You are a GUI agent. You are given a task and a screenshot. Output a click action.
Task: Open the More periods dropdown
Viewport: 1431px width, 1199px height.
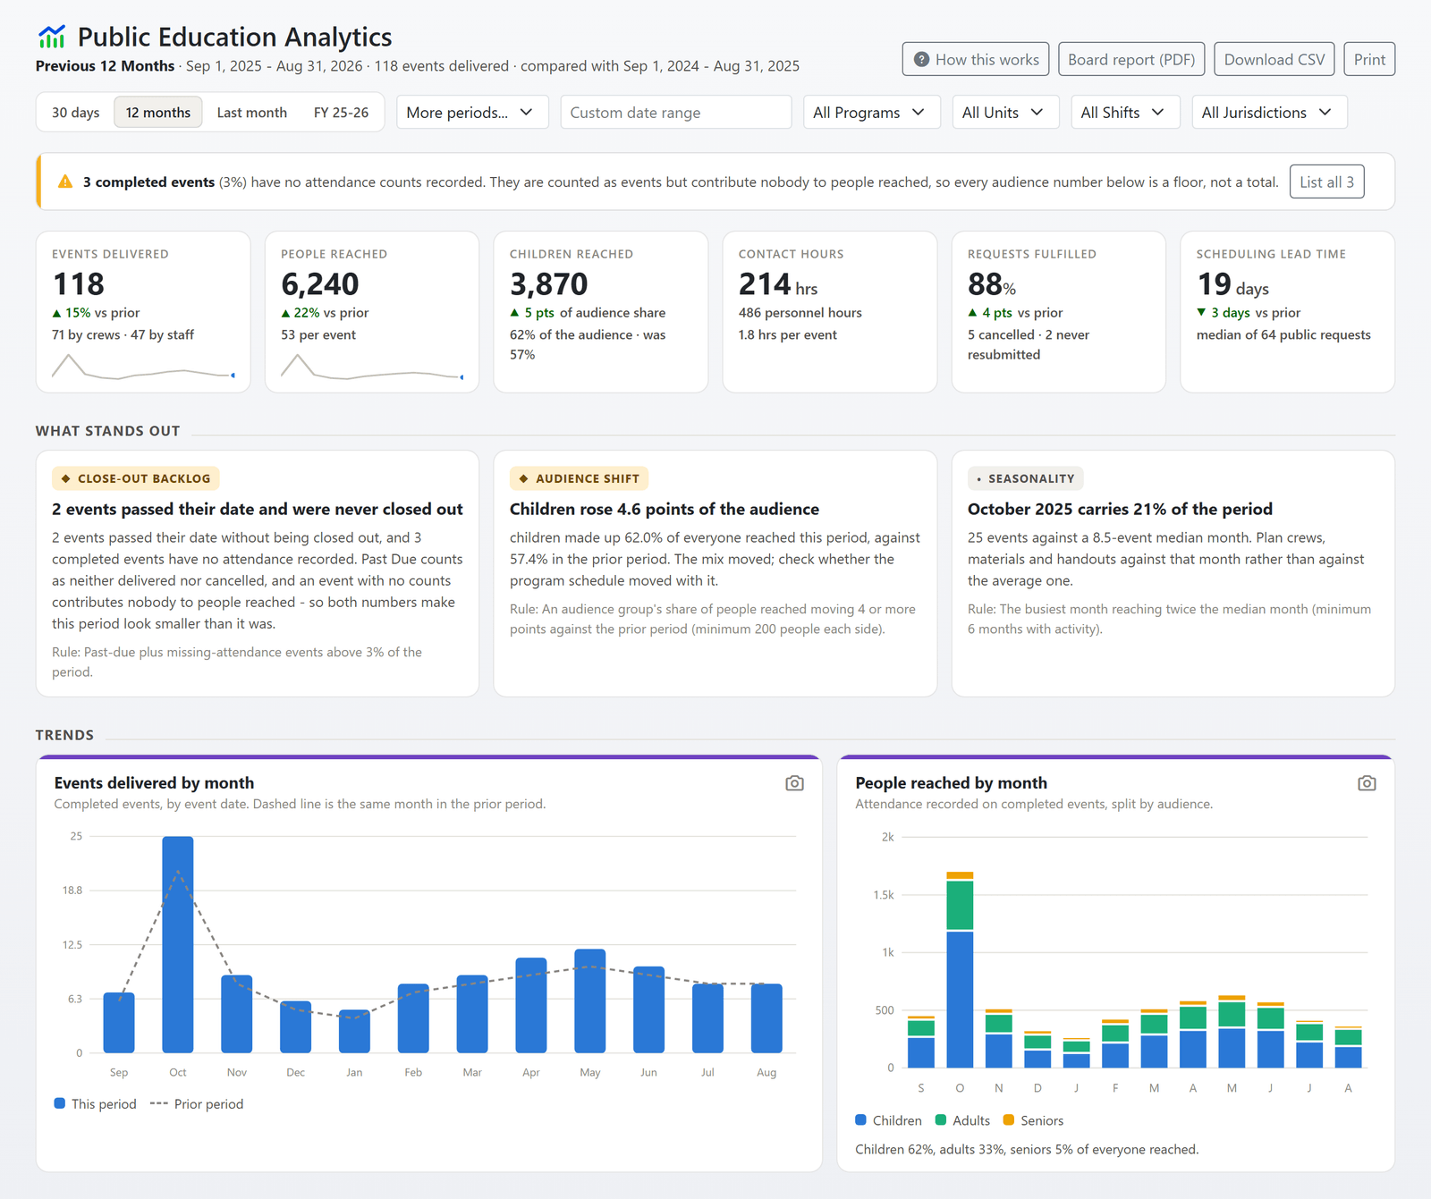472,113
